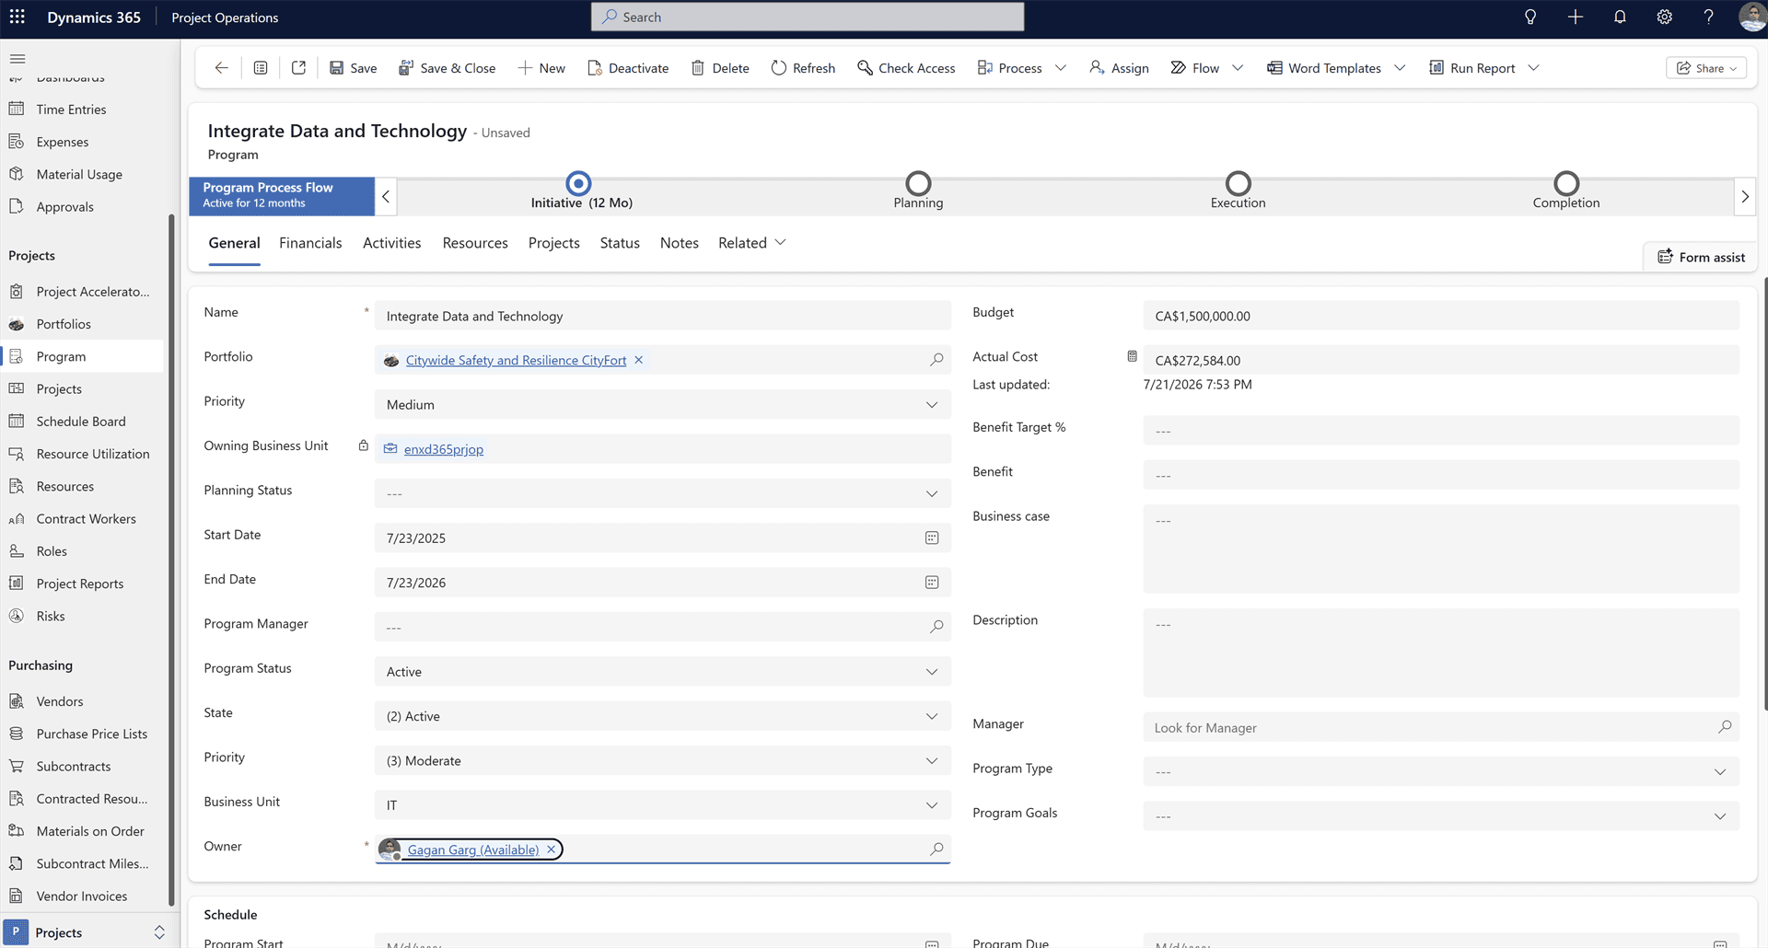The height and width of the screenshot is (948, 1768).
Task: Open Form assist panel
Action: [1701, 257]
